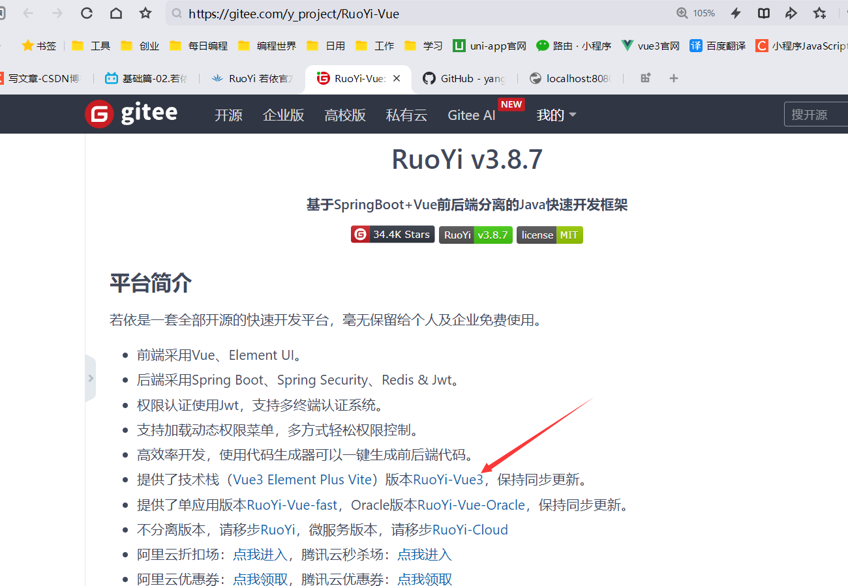The image size is (848, 586).
Task: Expand the collapsed left sidebar arrow
Action: (91, 377)
